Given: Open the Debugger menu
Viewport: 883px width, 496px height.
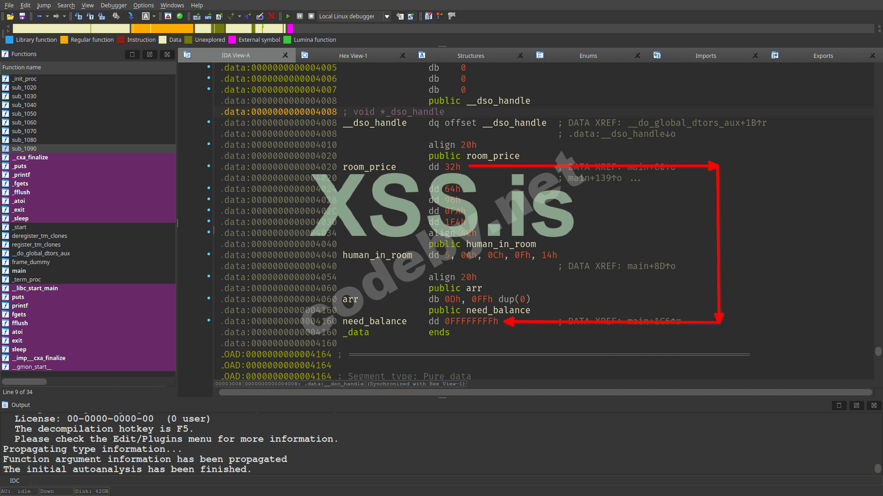Looking at the screenshot, I should point(114,6).
